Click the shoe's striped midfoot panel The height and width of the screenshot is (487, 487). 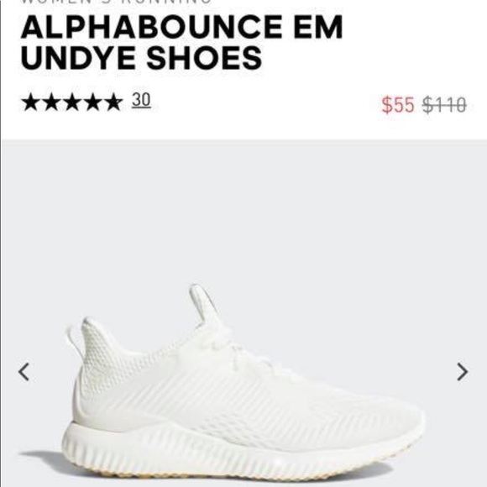coord(217,401)
